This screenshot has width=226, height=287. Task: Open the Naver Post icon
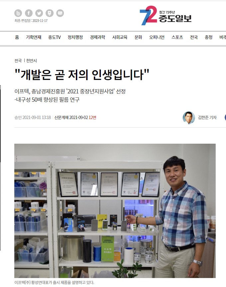point(50,13)
